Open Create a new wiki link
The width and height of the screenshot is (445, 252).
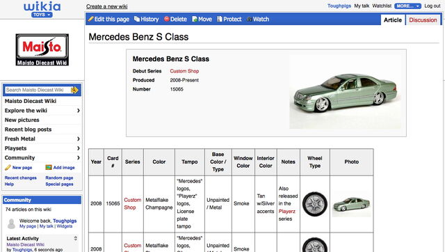[x=106, y=6]
